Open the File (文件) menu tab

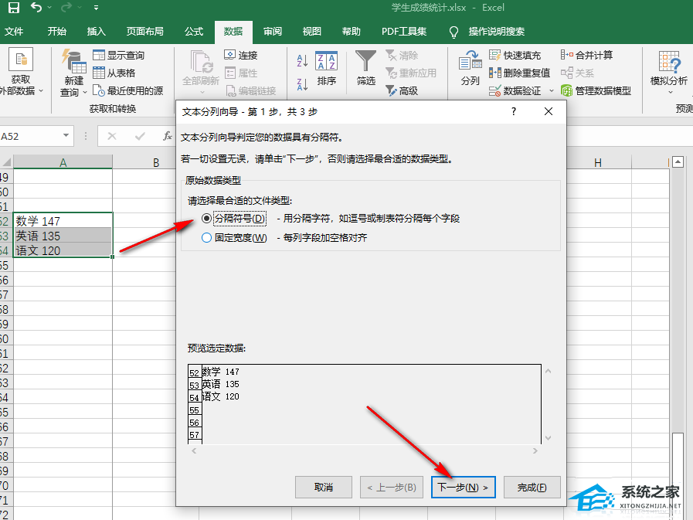pyautogui.click(x=14, y=32)
